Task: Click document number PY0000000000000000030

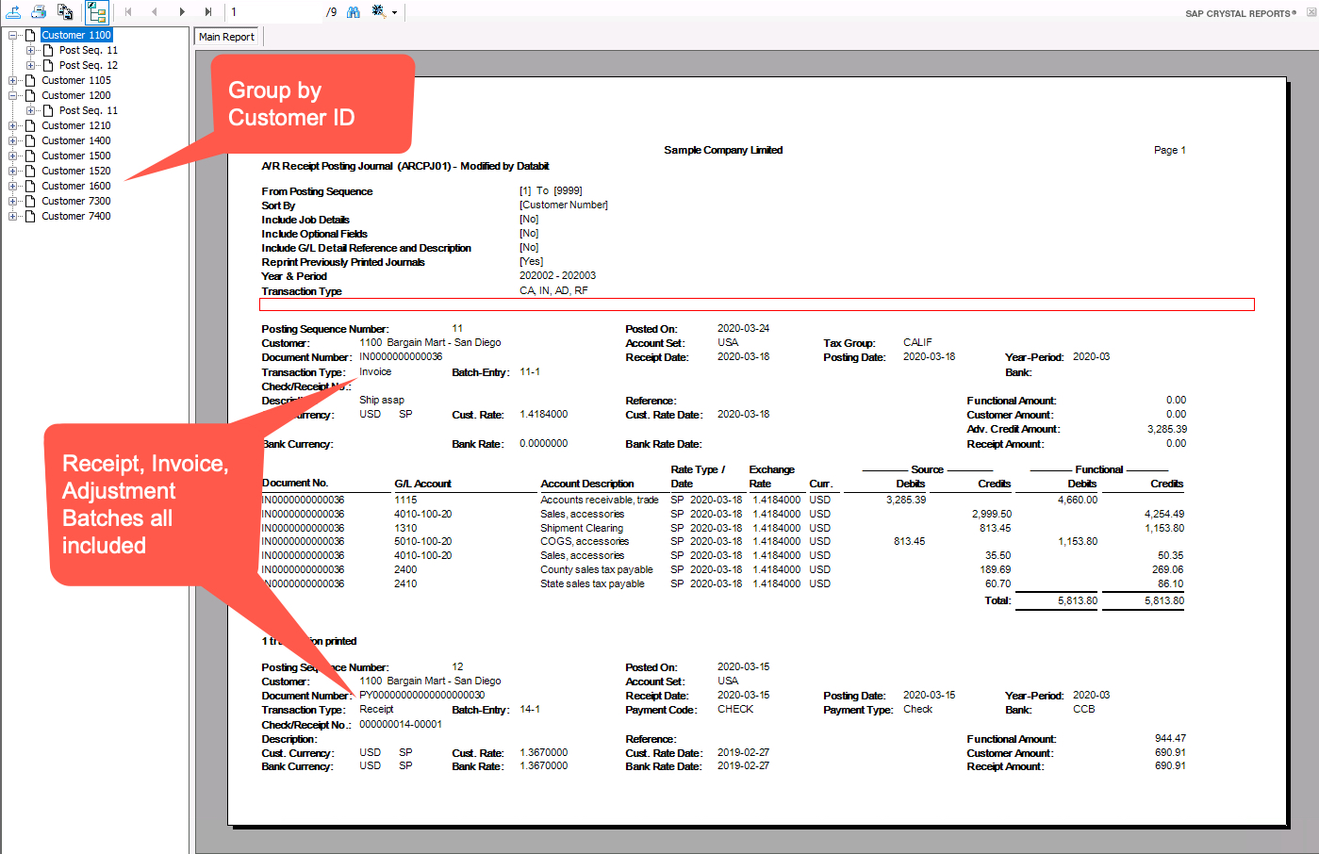Action: pos(422,695)
